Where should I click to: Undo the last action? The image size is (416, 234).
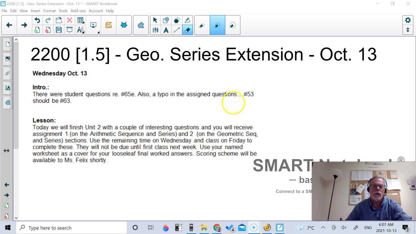point(37,20)
